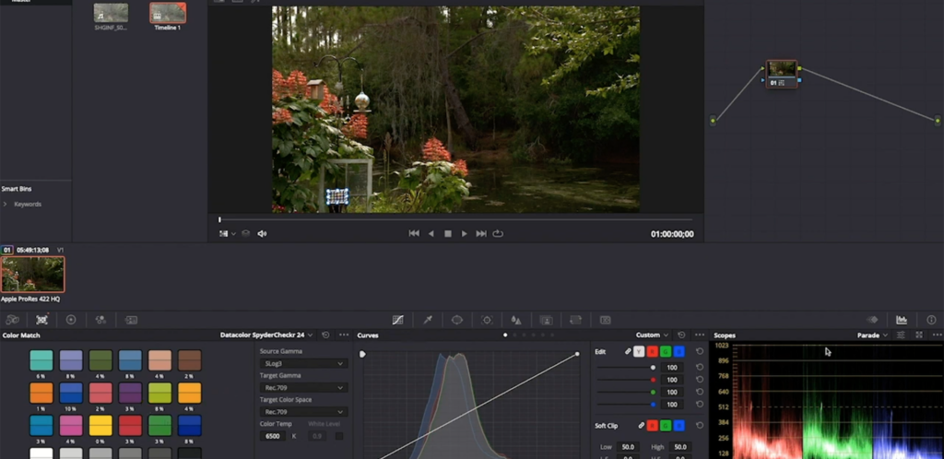Click the Soft Clip Low 50.0 field
The width and height of the screenshot is (944, 459).
click(x=628, y=447)
